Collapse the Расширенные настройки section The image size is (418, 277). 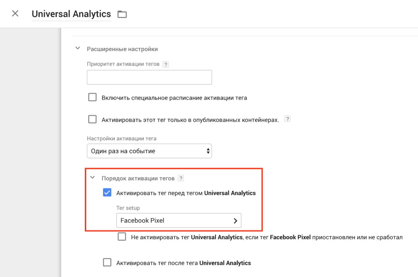pos(78,49)
